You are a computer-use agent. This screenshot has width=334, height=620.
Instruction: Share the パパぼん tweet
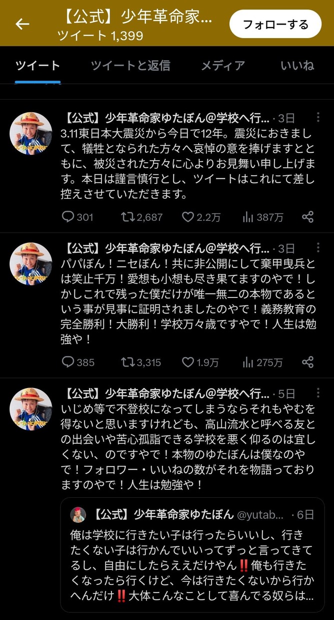click(x=308, y=362)
